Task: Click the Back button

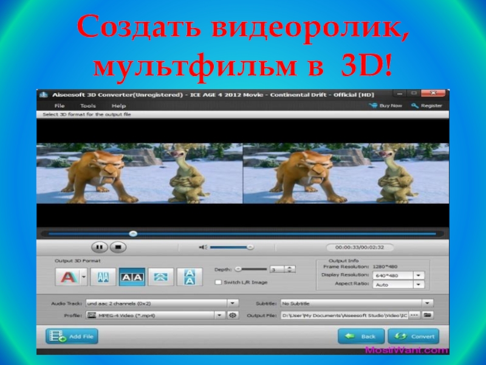Action: [x=361, y=336]
